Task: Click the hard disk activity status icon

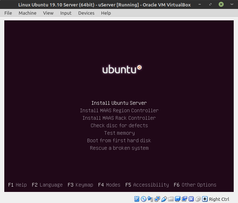Action: coord(137,199)
